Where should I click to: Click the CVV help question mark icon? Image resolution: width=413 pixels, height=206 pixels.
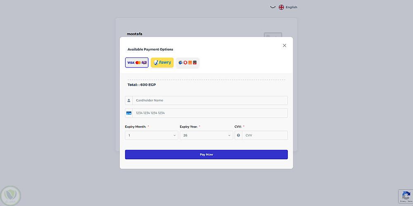239,135
